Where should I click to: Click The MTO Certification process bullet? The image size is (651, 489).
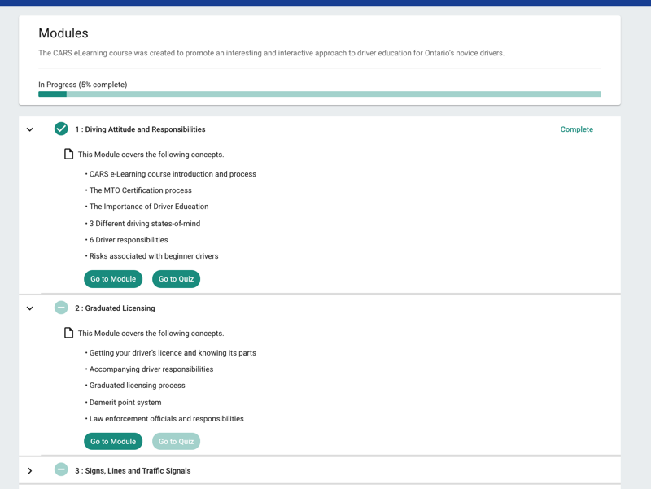pyautogui.click(x=140, y=190)
